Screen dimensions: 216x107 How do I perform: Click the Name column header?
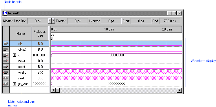(21, 34)
